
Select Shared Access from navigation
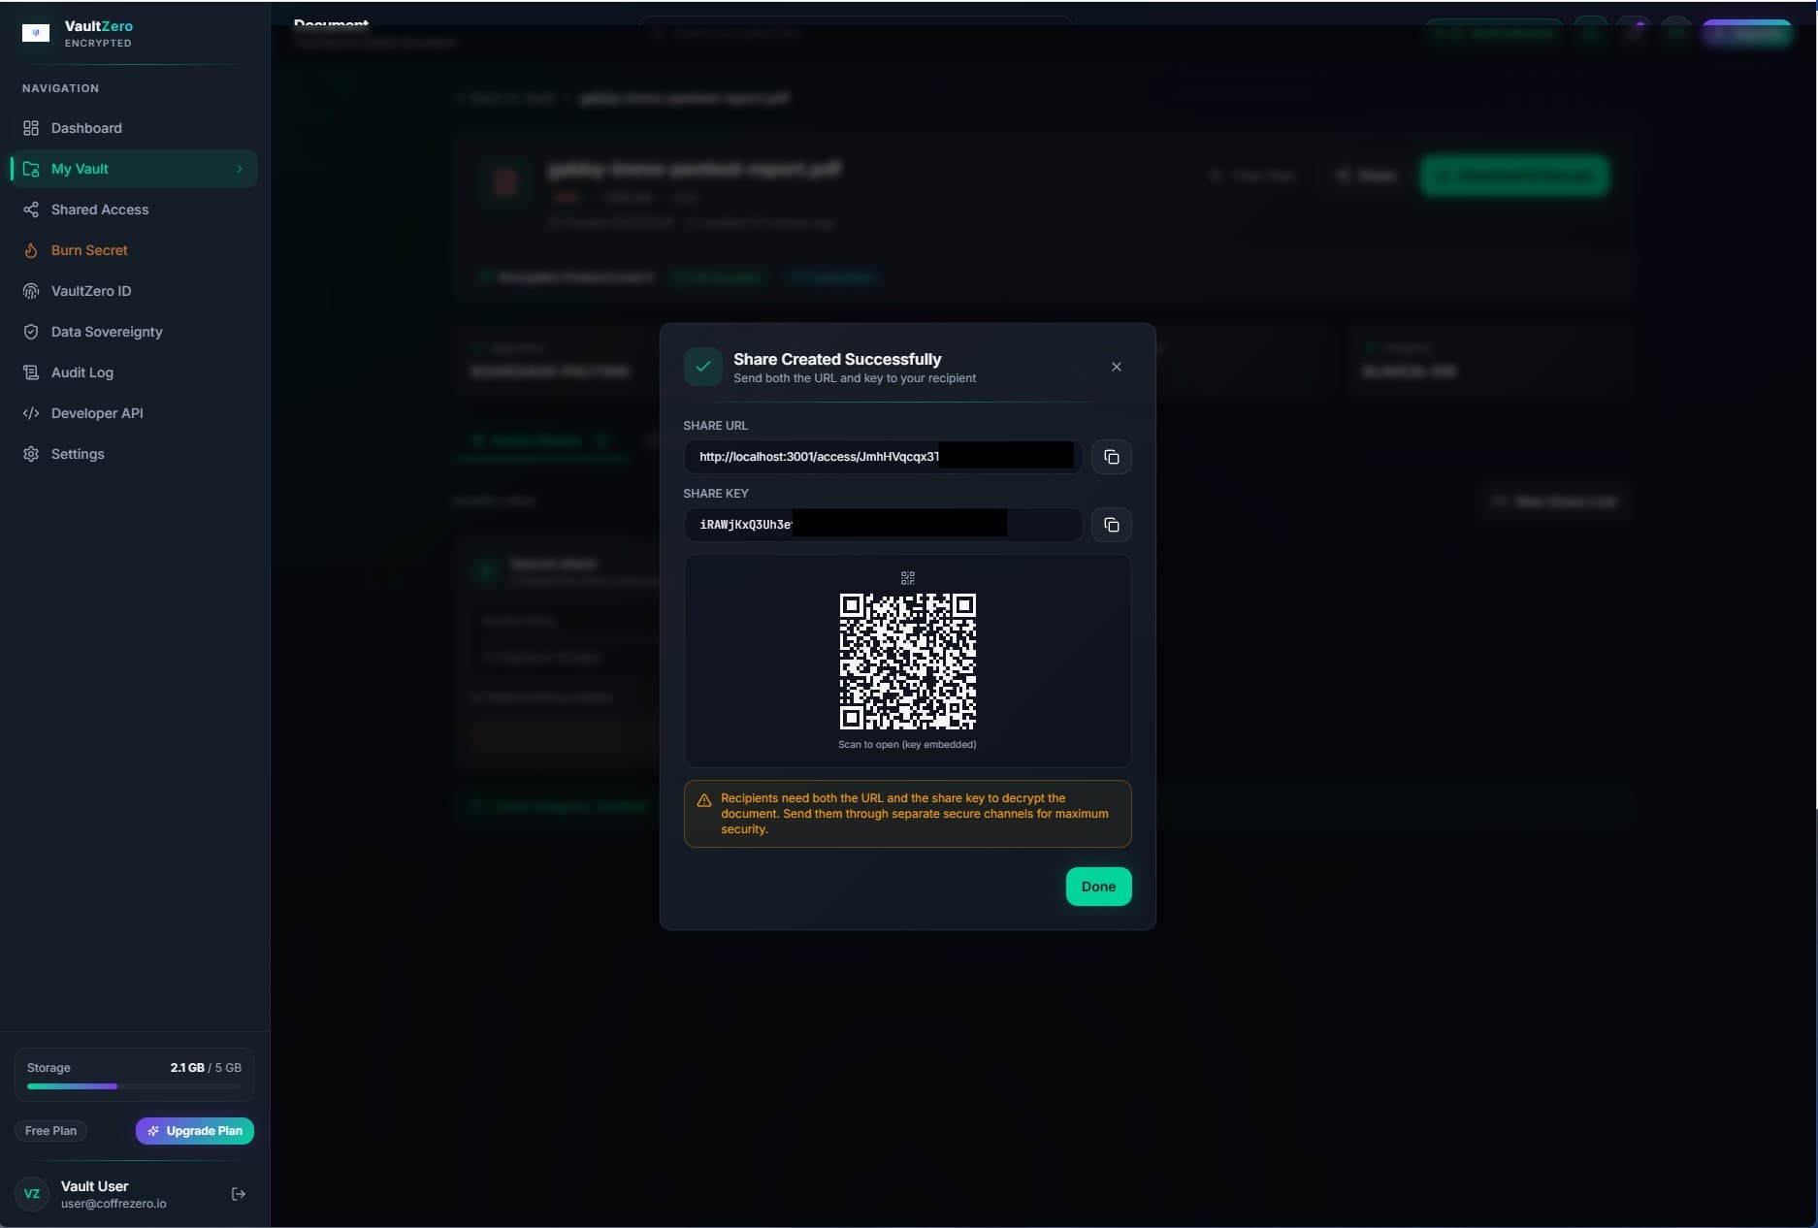pyautogui.click(x=99, y=210)
